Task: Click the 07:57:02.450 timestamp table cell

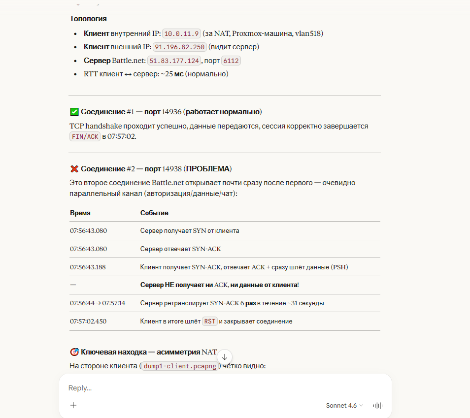Action: [88, 322]
